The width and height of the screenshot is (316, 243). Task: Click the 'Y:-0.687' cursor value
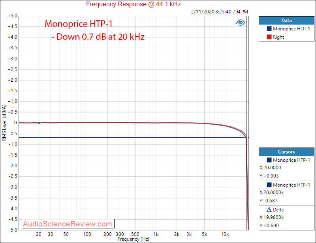(x=269, y=201)
